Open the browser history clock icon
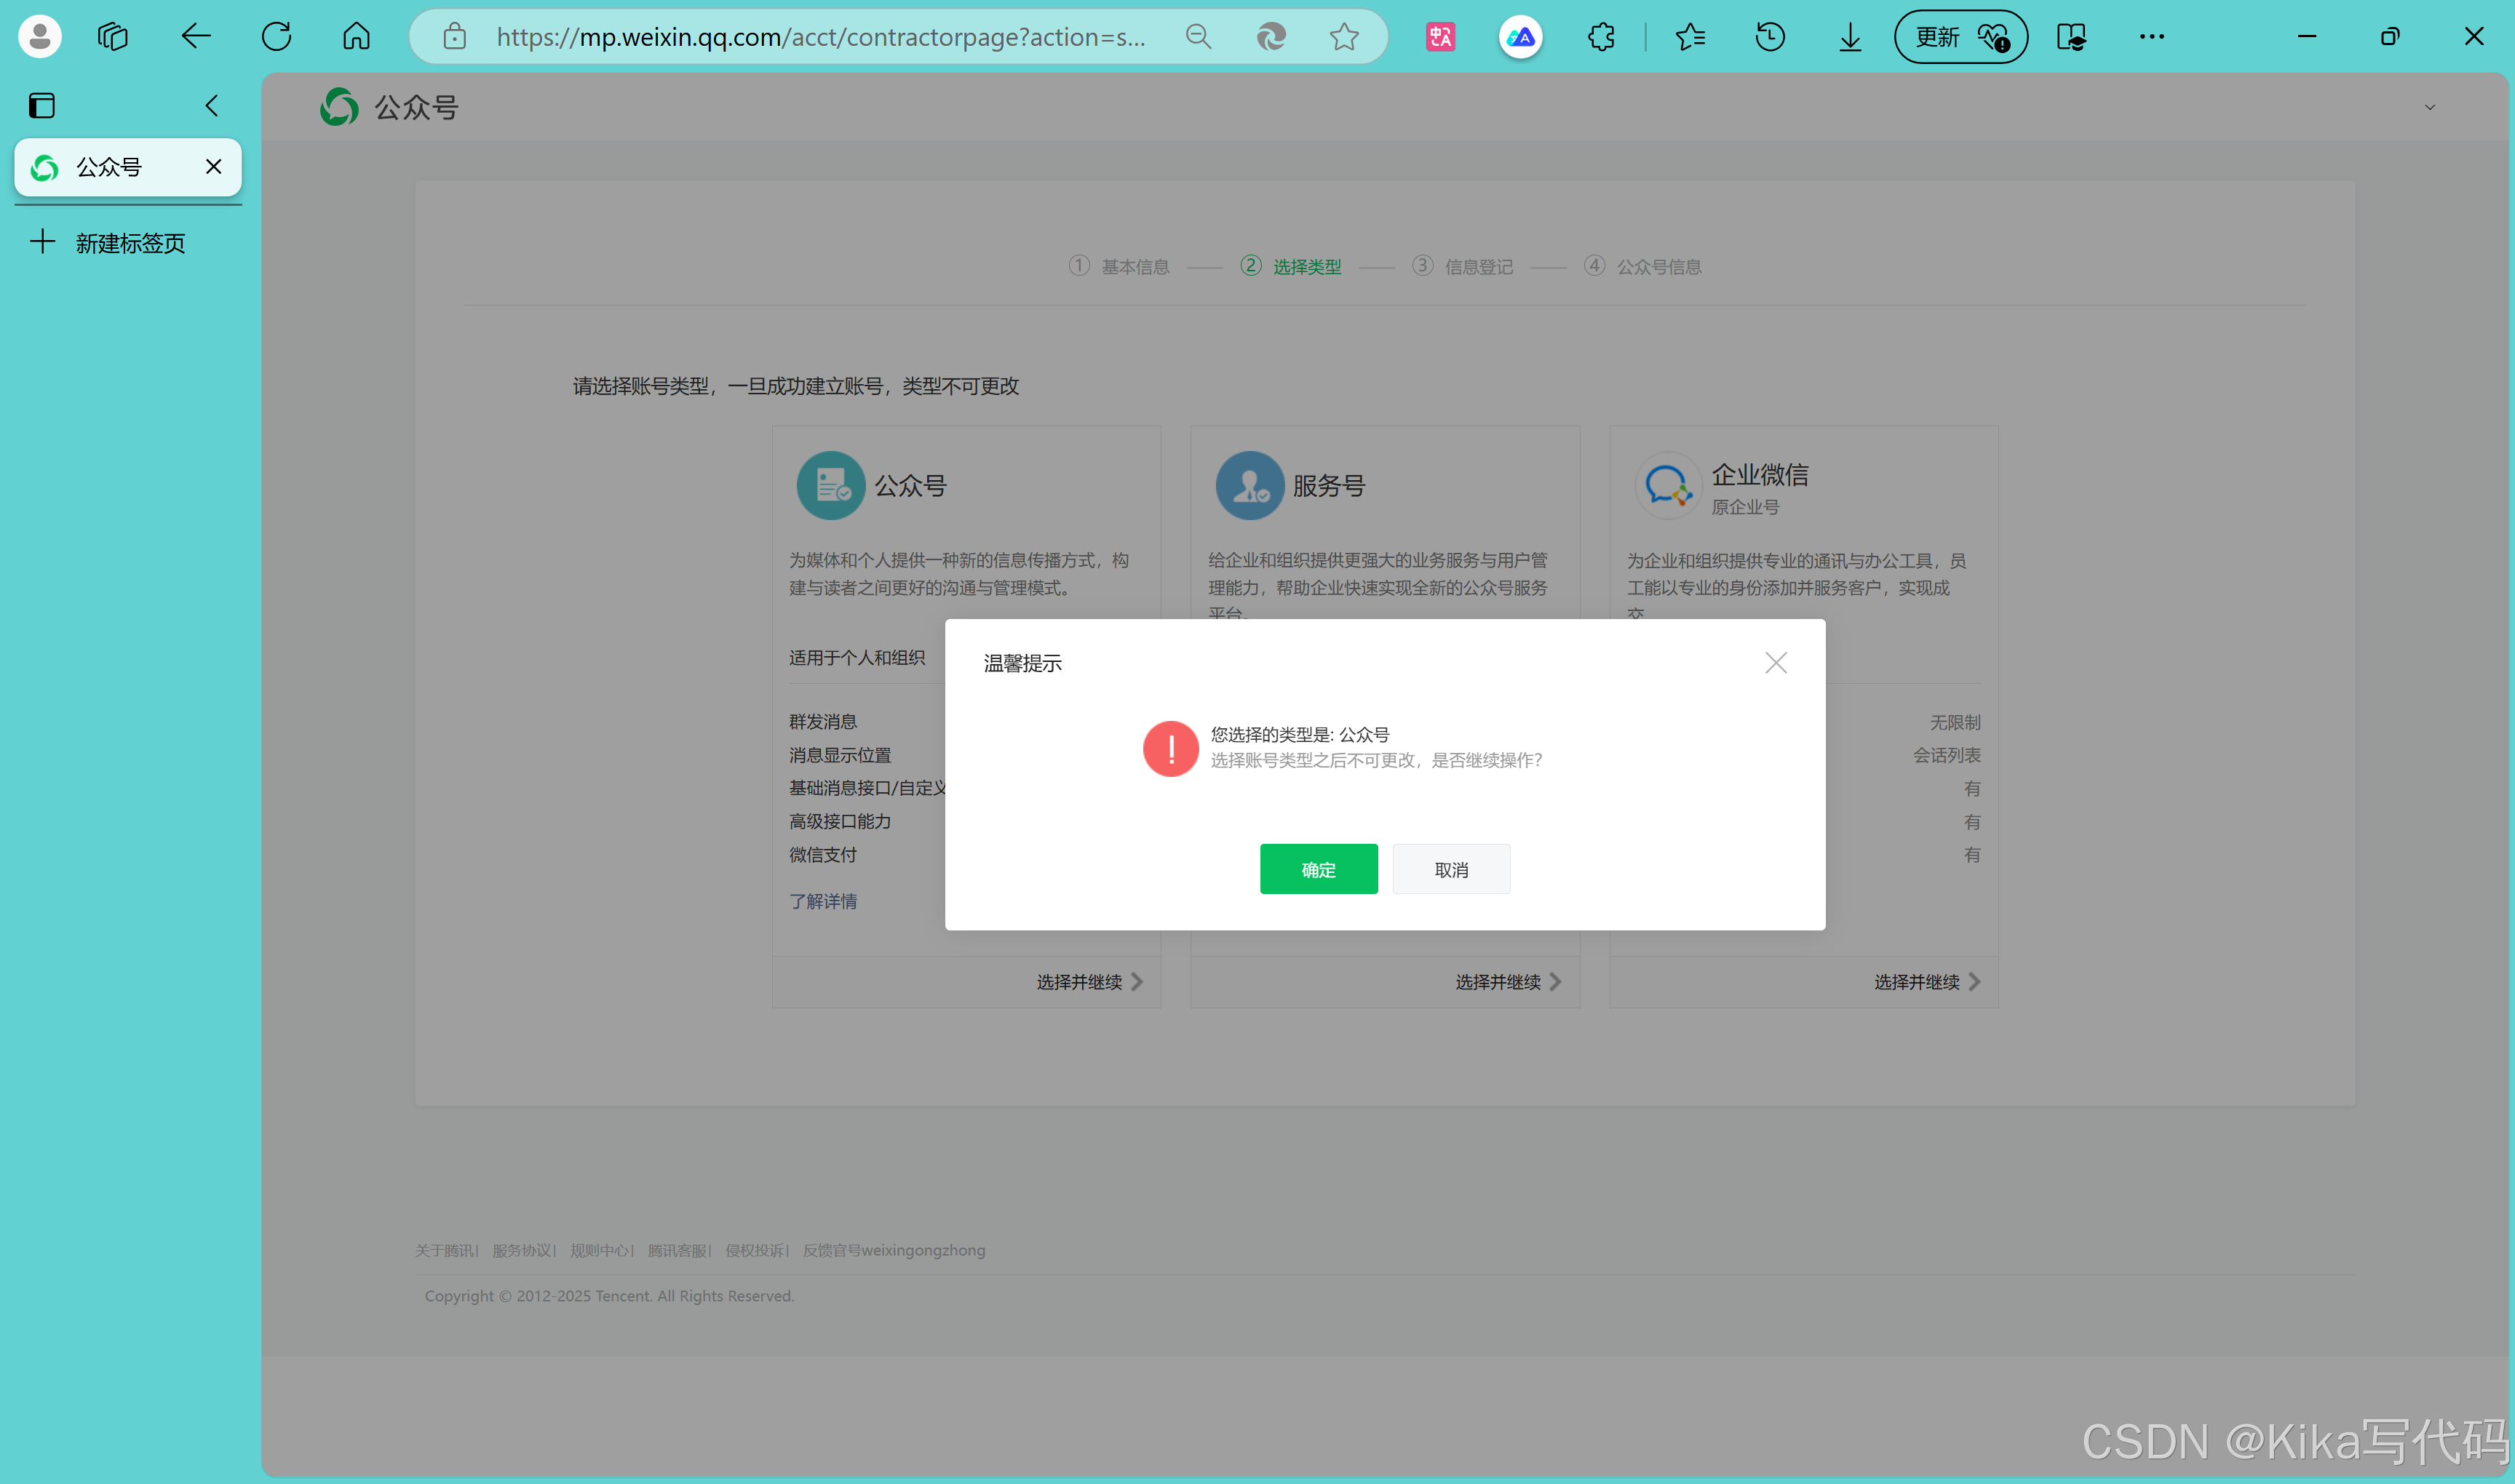 (1770, 37)
